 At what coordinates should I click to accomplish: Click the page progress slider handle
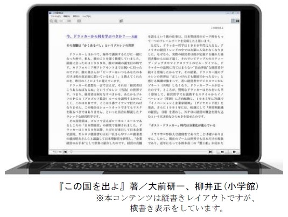pos(71,152)
